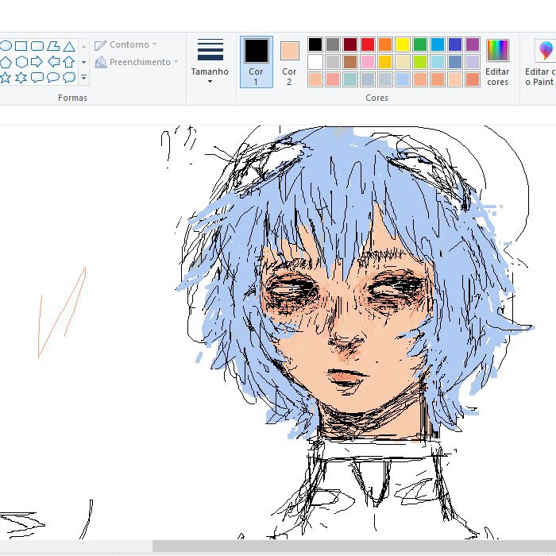The image size is (556, 556).
Task: Select the Oval shape tool
Action: (5, 46)
